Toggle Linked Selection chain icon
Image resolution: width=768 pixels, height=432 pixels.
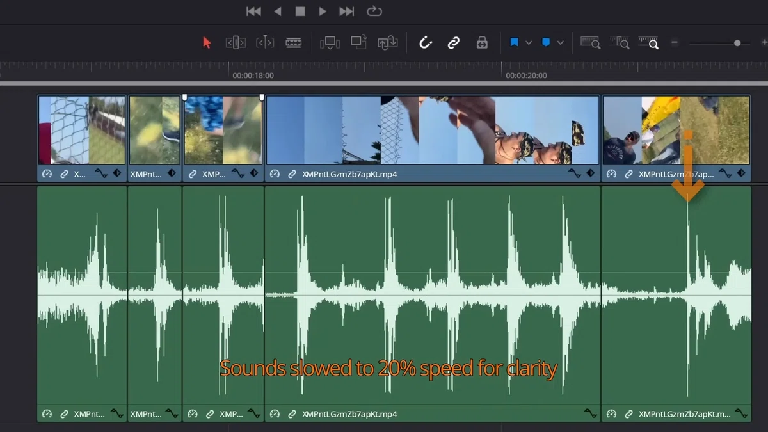pos(454,43)
